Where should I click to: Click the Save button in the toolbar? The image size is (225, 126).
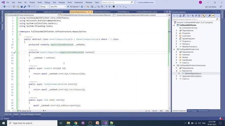pyautogui.click(x=21, y=7)
